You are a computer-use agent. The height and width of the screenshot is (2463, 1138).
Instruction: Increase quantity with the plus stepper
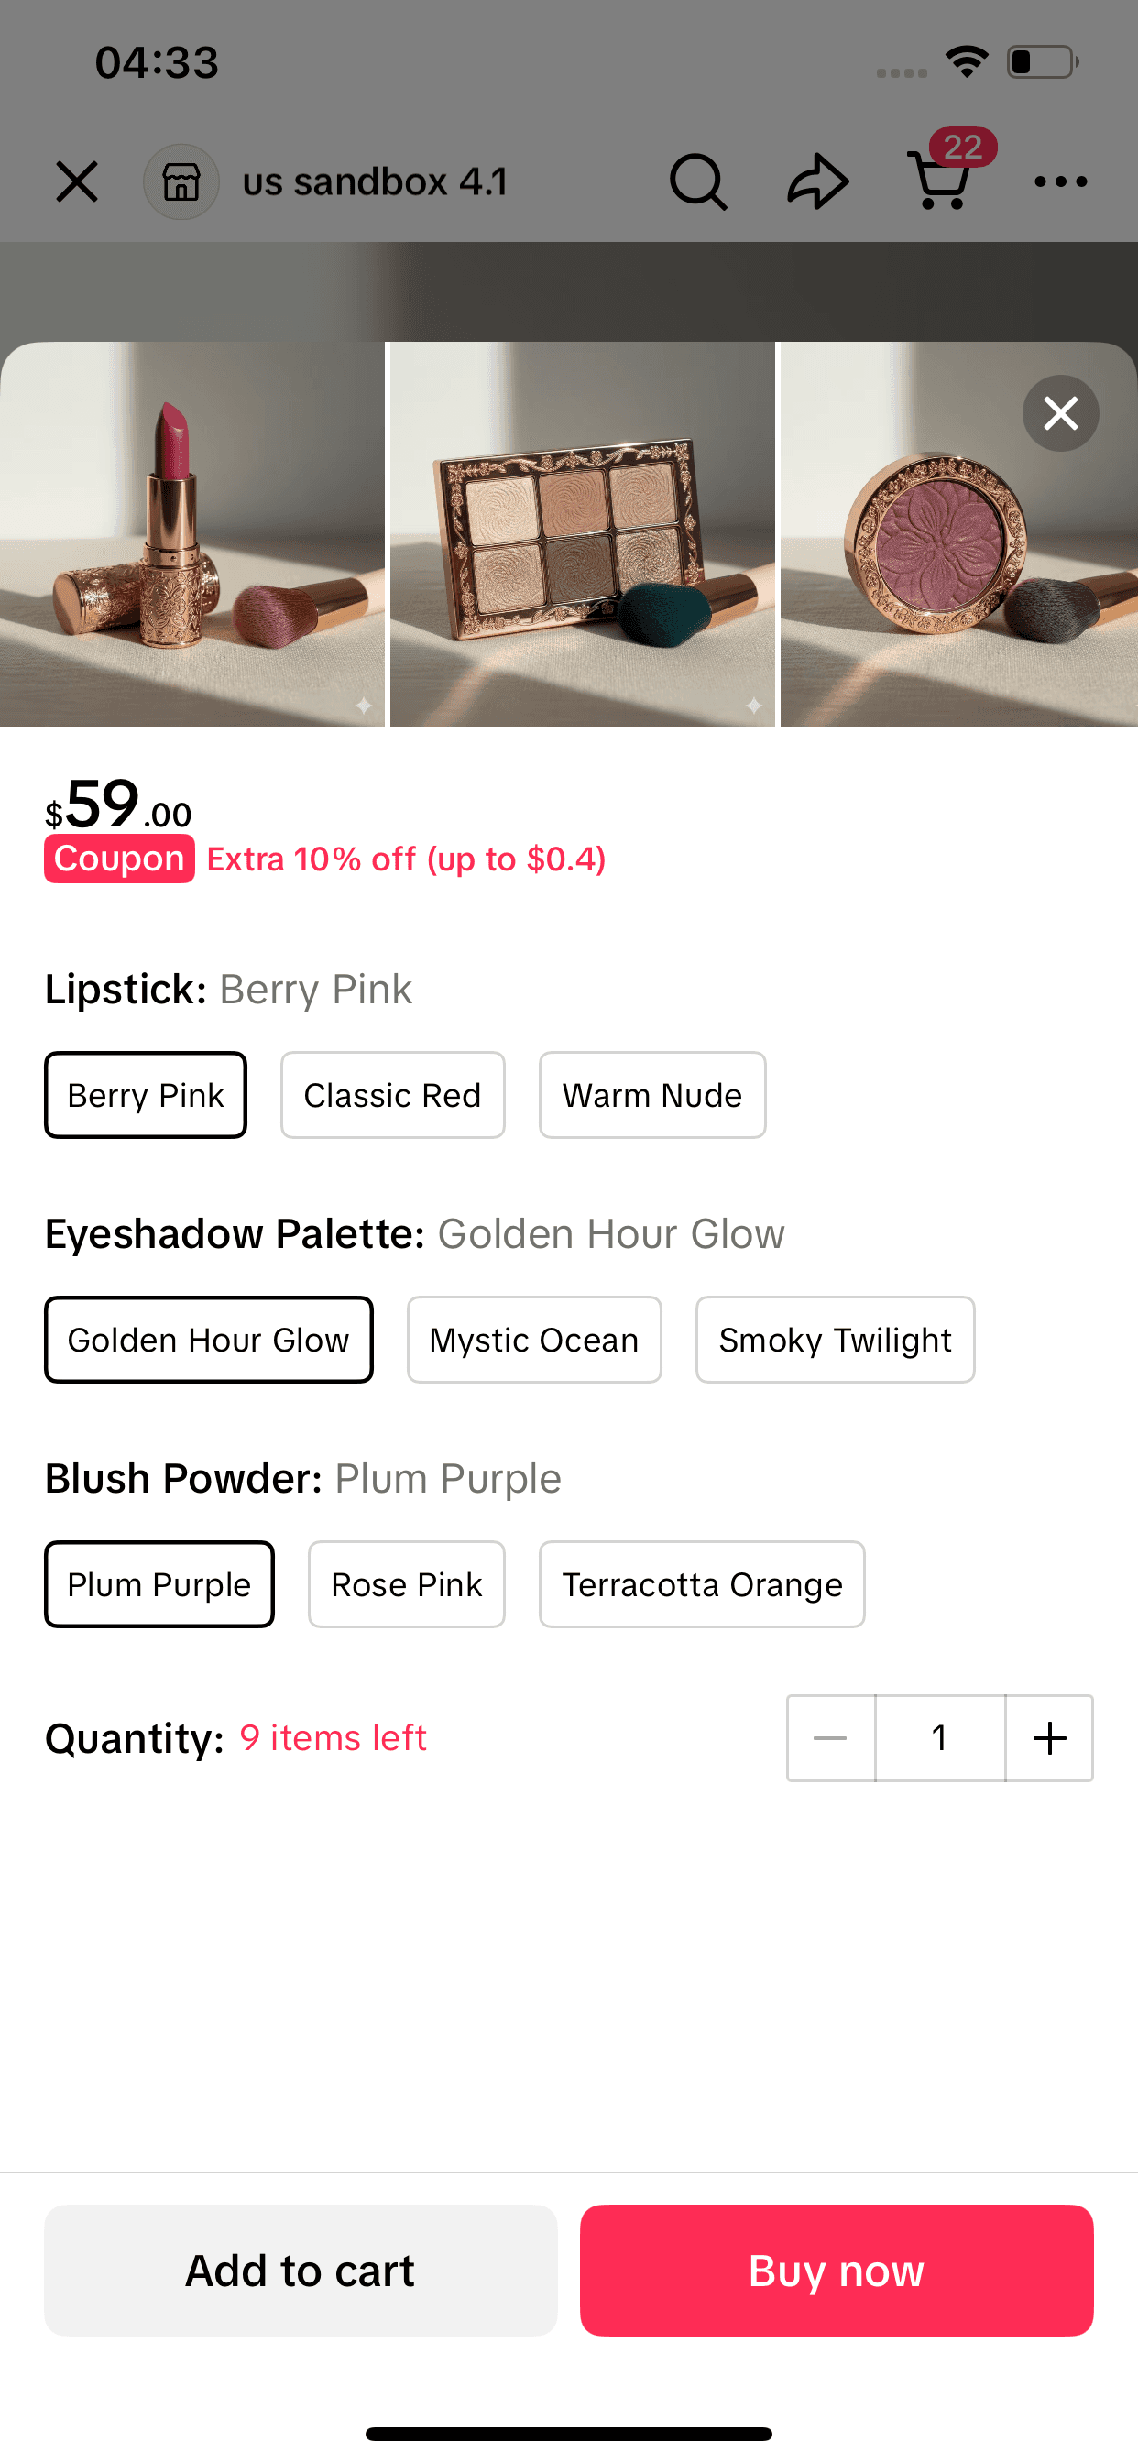pyautogui.click(x=1048, y=1738)
